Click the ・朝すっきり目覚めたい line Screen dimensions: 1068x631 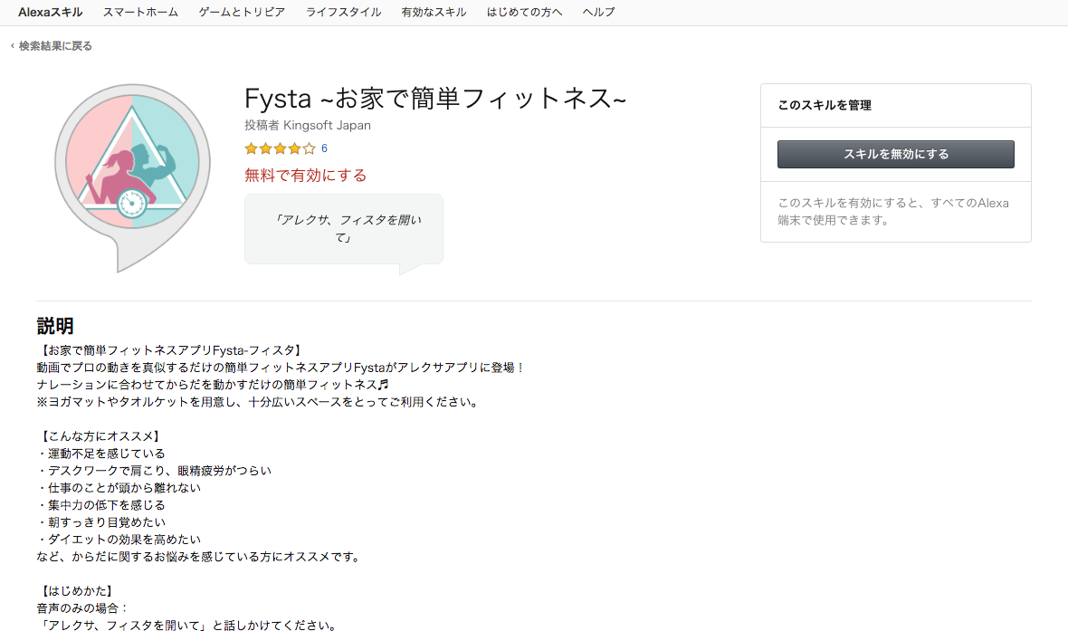click(100, 522)
